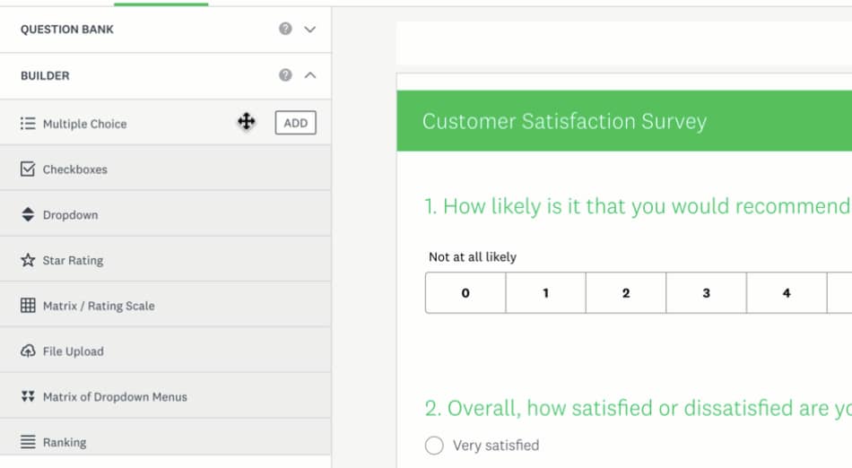Select the question 1 recommend heading text

tap(637, 206)
